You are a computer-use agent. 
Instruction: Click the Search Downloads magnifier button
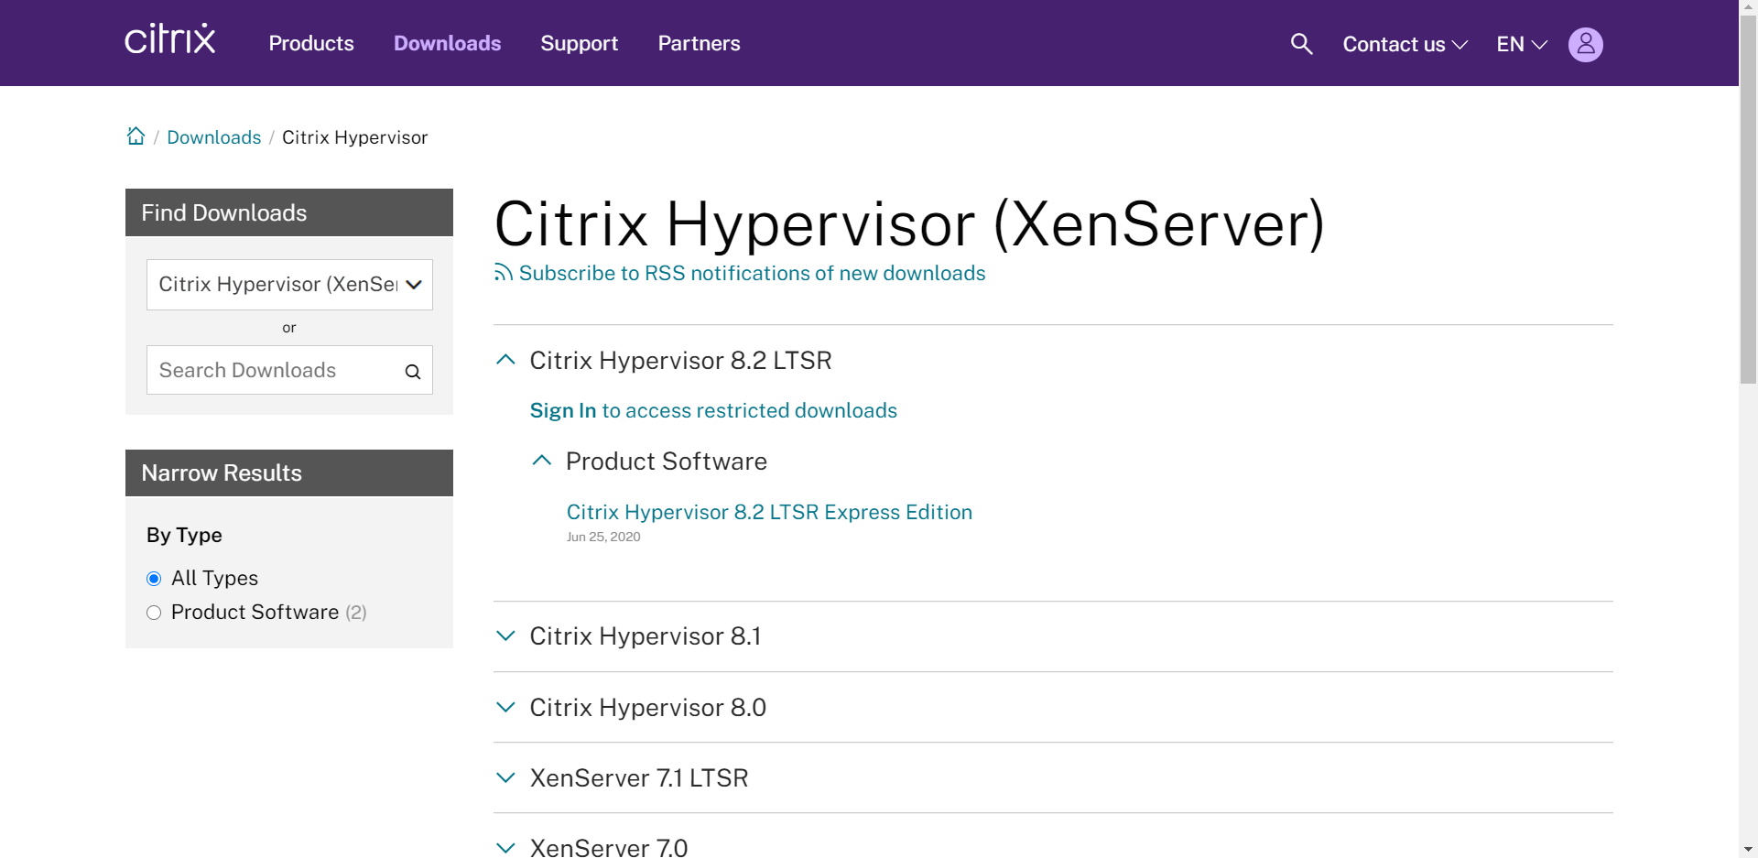coord(413,371)
